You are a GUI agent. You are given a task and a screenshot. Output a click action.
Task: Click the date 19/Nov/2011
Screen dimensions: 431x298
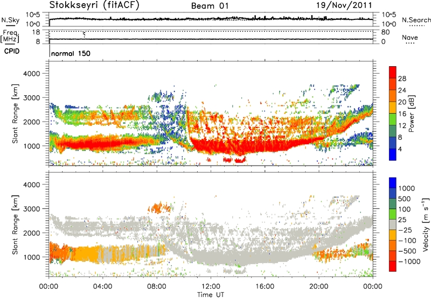(x=344, y=5)
